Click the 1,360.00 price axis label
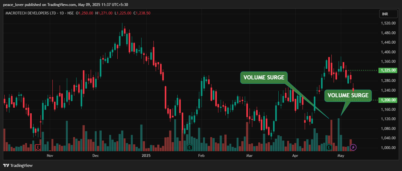Screen dimensions: 402x171 [388, 61]
